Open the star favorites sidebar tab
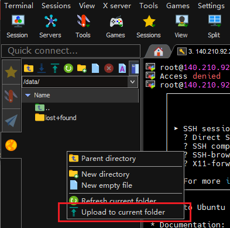The height and width of the screenshot is (228, 230). (11, 72)
